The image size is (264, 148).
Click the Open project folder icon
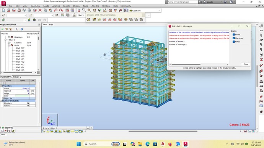pyautogui.click(x=8, y=10)
